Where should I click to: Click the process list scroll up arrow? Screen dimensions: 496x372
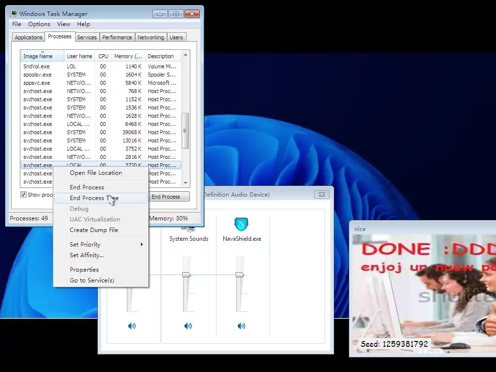tap(186, 55)
